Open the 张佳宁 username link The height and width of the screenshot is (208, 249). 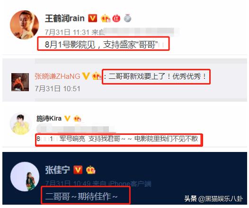tap(57, 170)
